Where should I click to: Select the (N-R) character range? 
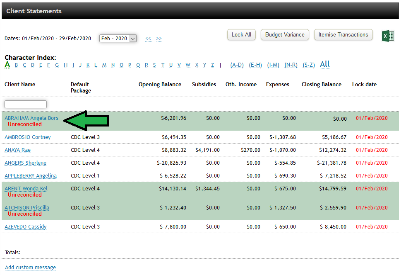click(x=291, y=65)
